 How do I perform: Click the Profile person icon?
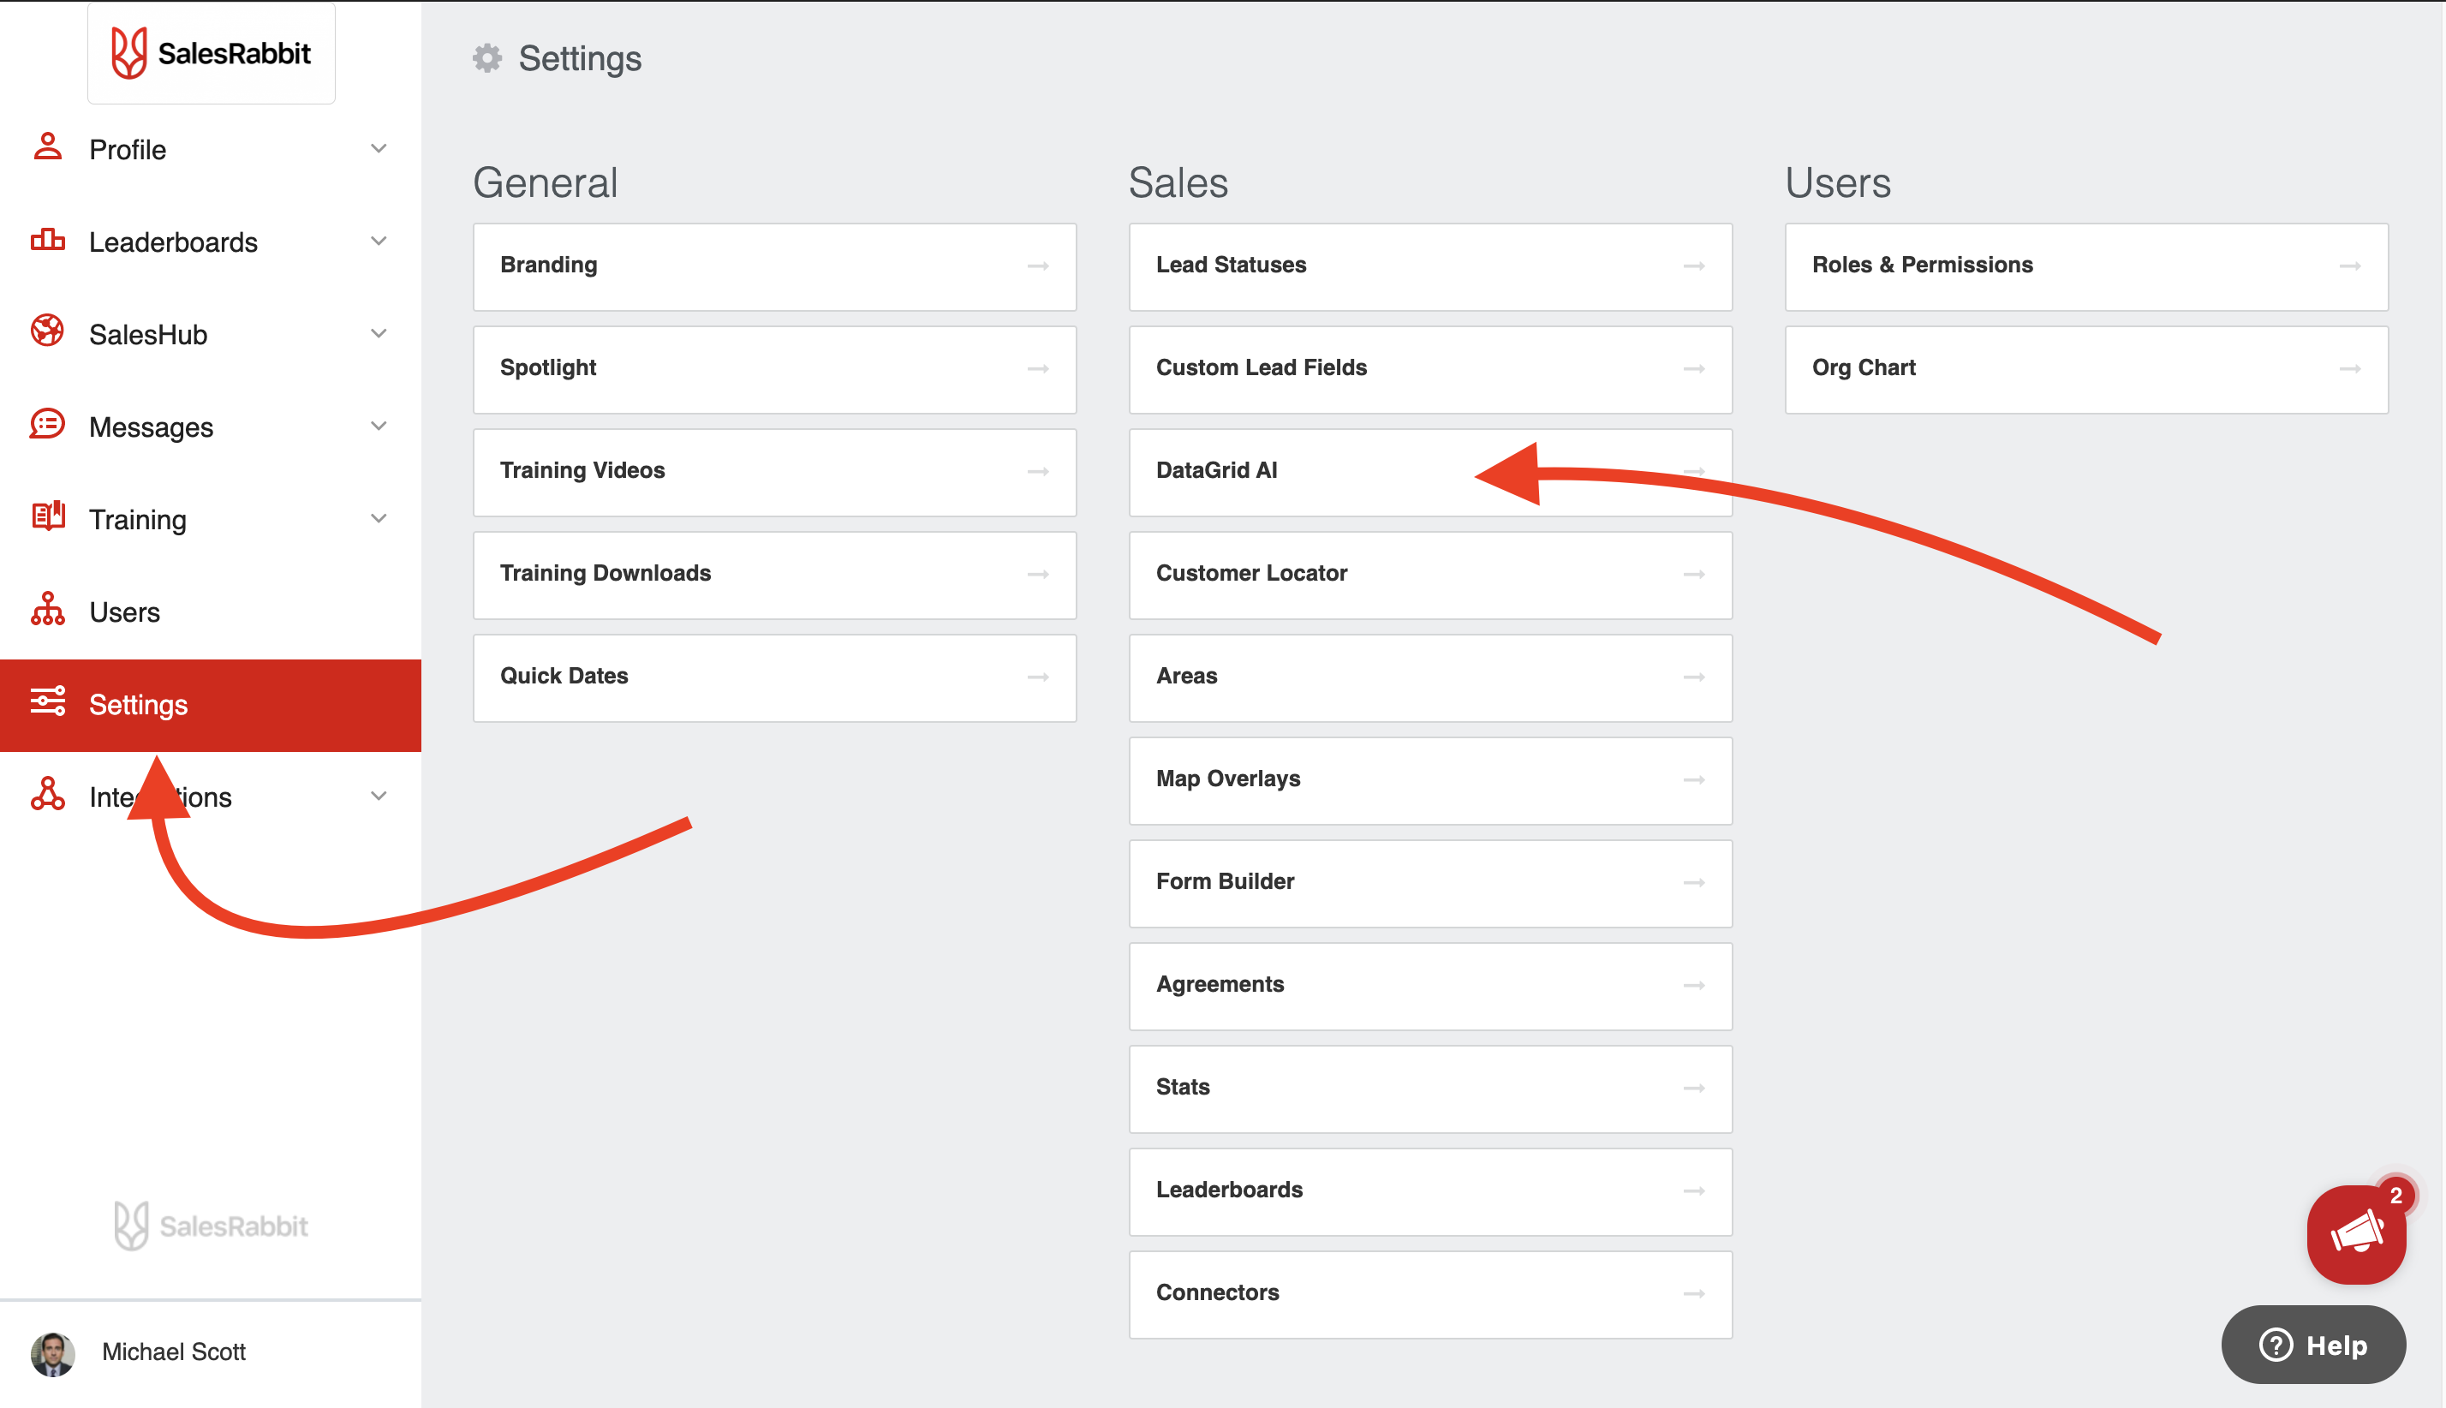click(x=47, y=147)
